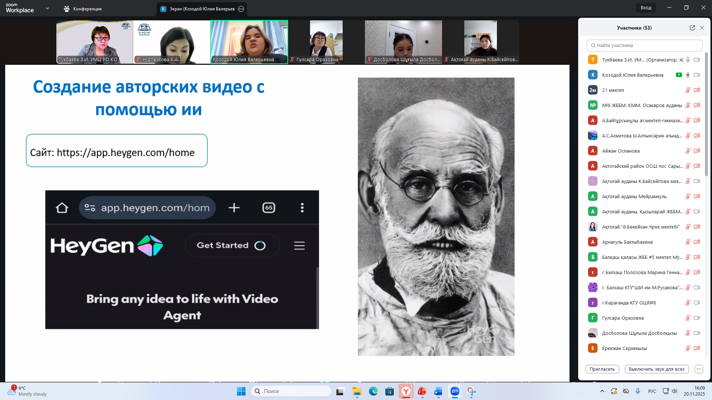The image size is (712, 400).
Task: Open more participant options ellipsis button
Action: tap(699, 369)
